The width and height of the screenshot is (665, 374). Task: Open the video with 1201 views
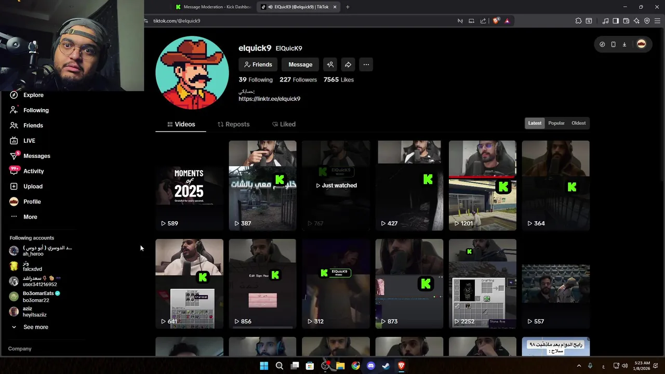(483, 185)
